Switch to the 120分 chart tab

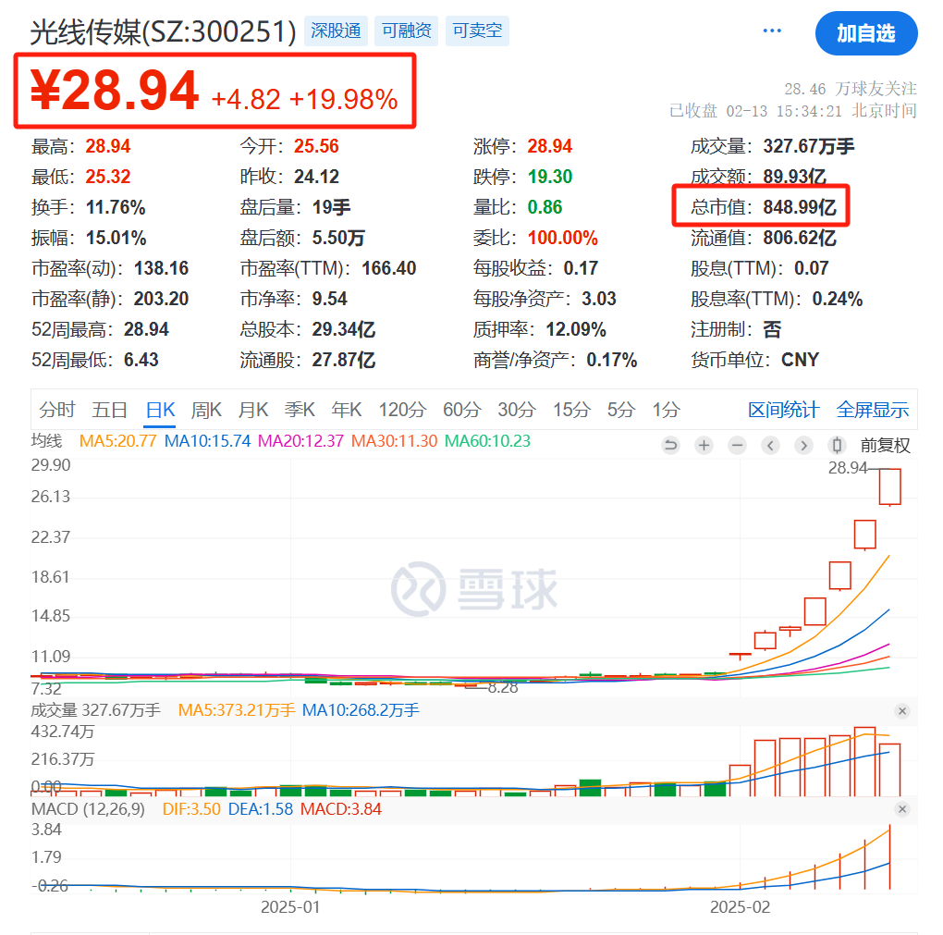click(x=402, y=410)
